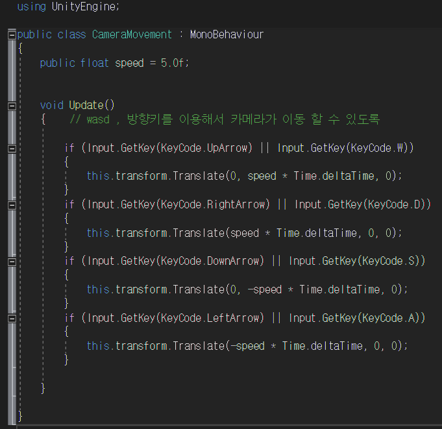The image size is (442, 429).
Task: Collapse the RightArrow if-statement block
Action: (x=12, y=204)
